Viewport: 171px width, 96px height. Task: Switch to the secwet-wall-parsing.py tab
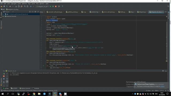(55, 12)
